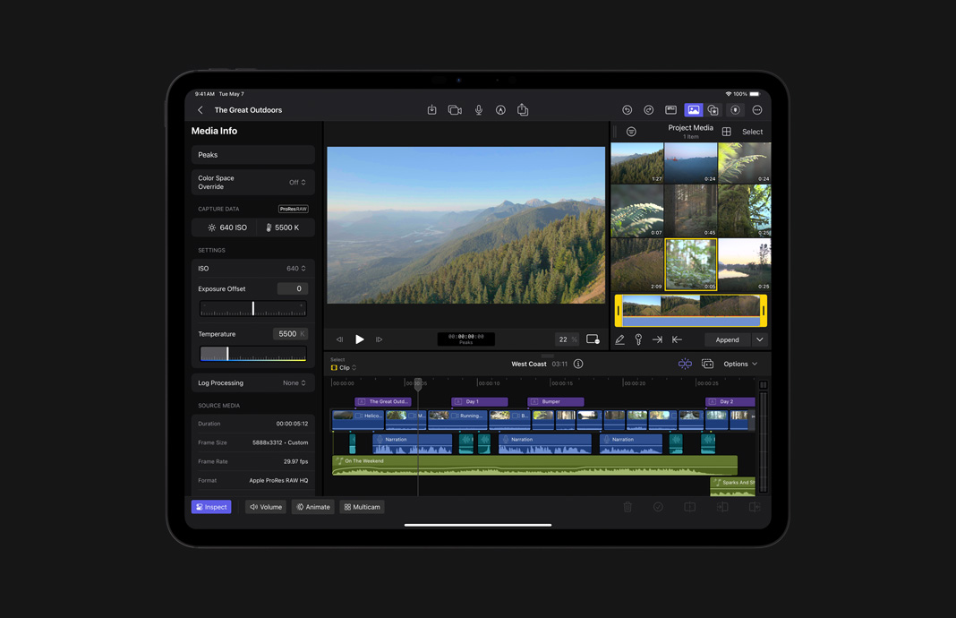Adjust the Exposure Offset slider

(x=252, y=308)
